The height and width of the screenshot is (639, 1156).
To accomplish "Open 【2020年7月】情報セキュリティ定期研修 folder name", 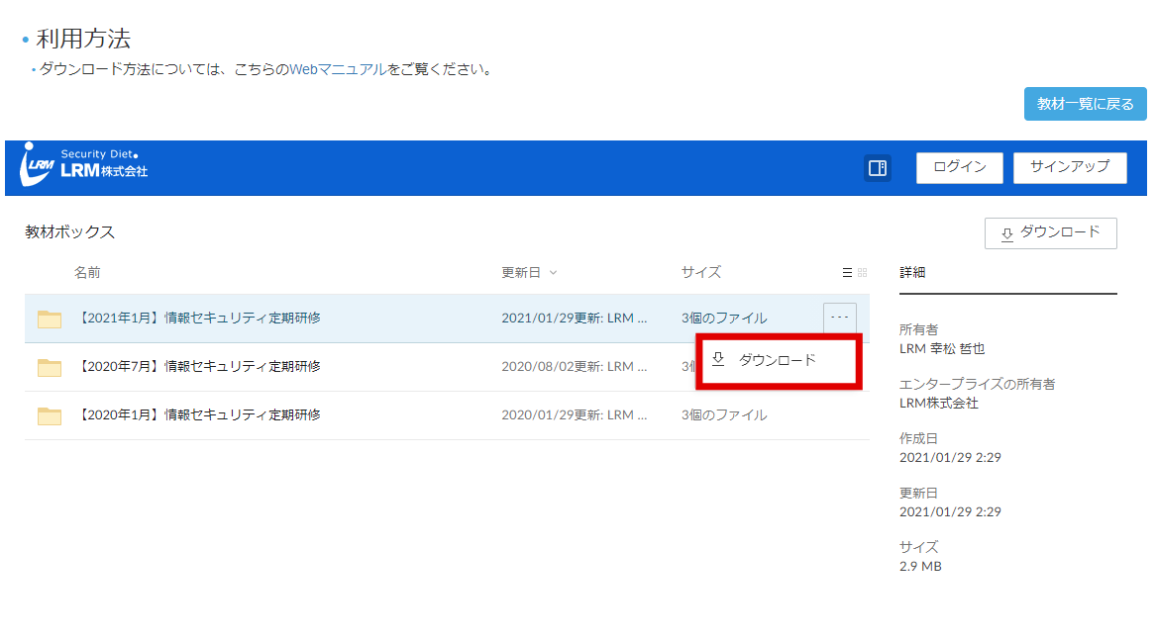I will 198,367.
